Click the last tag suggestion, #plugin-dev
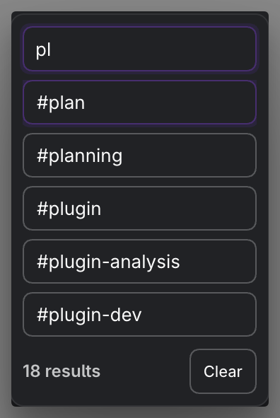280x418 pixels. pyautogui.click(x=139, y=315)
